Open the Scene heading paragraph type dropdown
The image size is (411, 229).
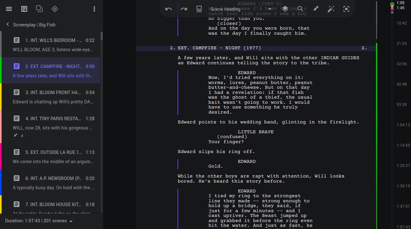(241, 9)
